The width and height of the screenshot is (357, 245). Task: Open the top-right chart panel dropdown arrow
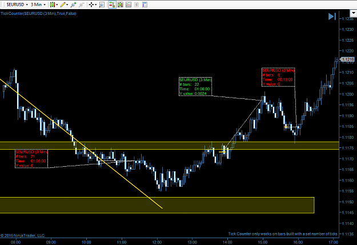tap(354, 13)
